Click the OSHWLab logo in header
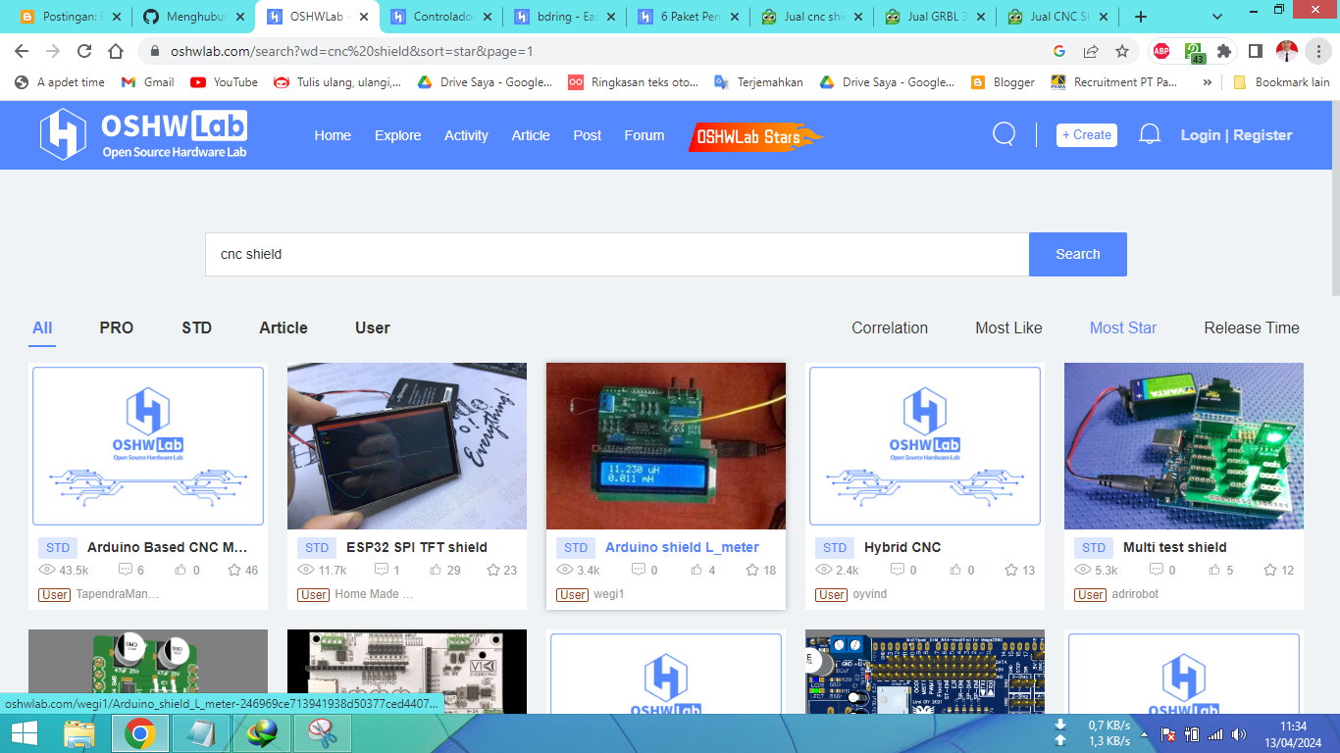The width and height of the screenshot is (1340, 753). [x=143, y=134]
